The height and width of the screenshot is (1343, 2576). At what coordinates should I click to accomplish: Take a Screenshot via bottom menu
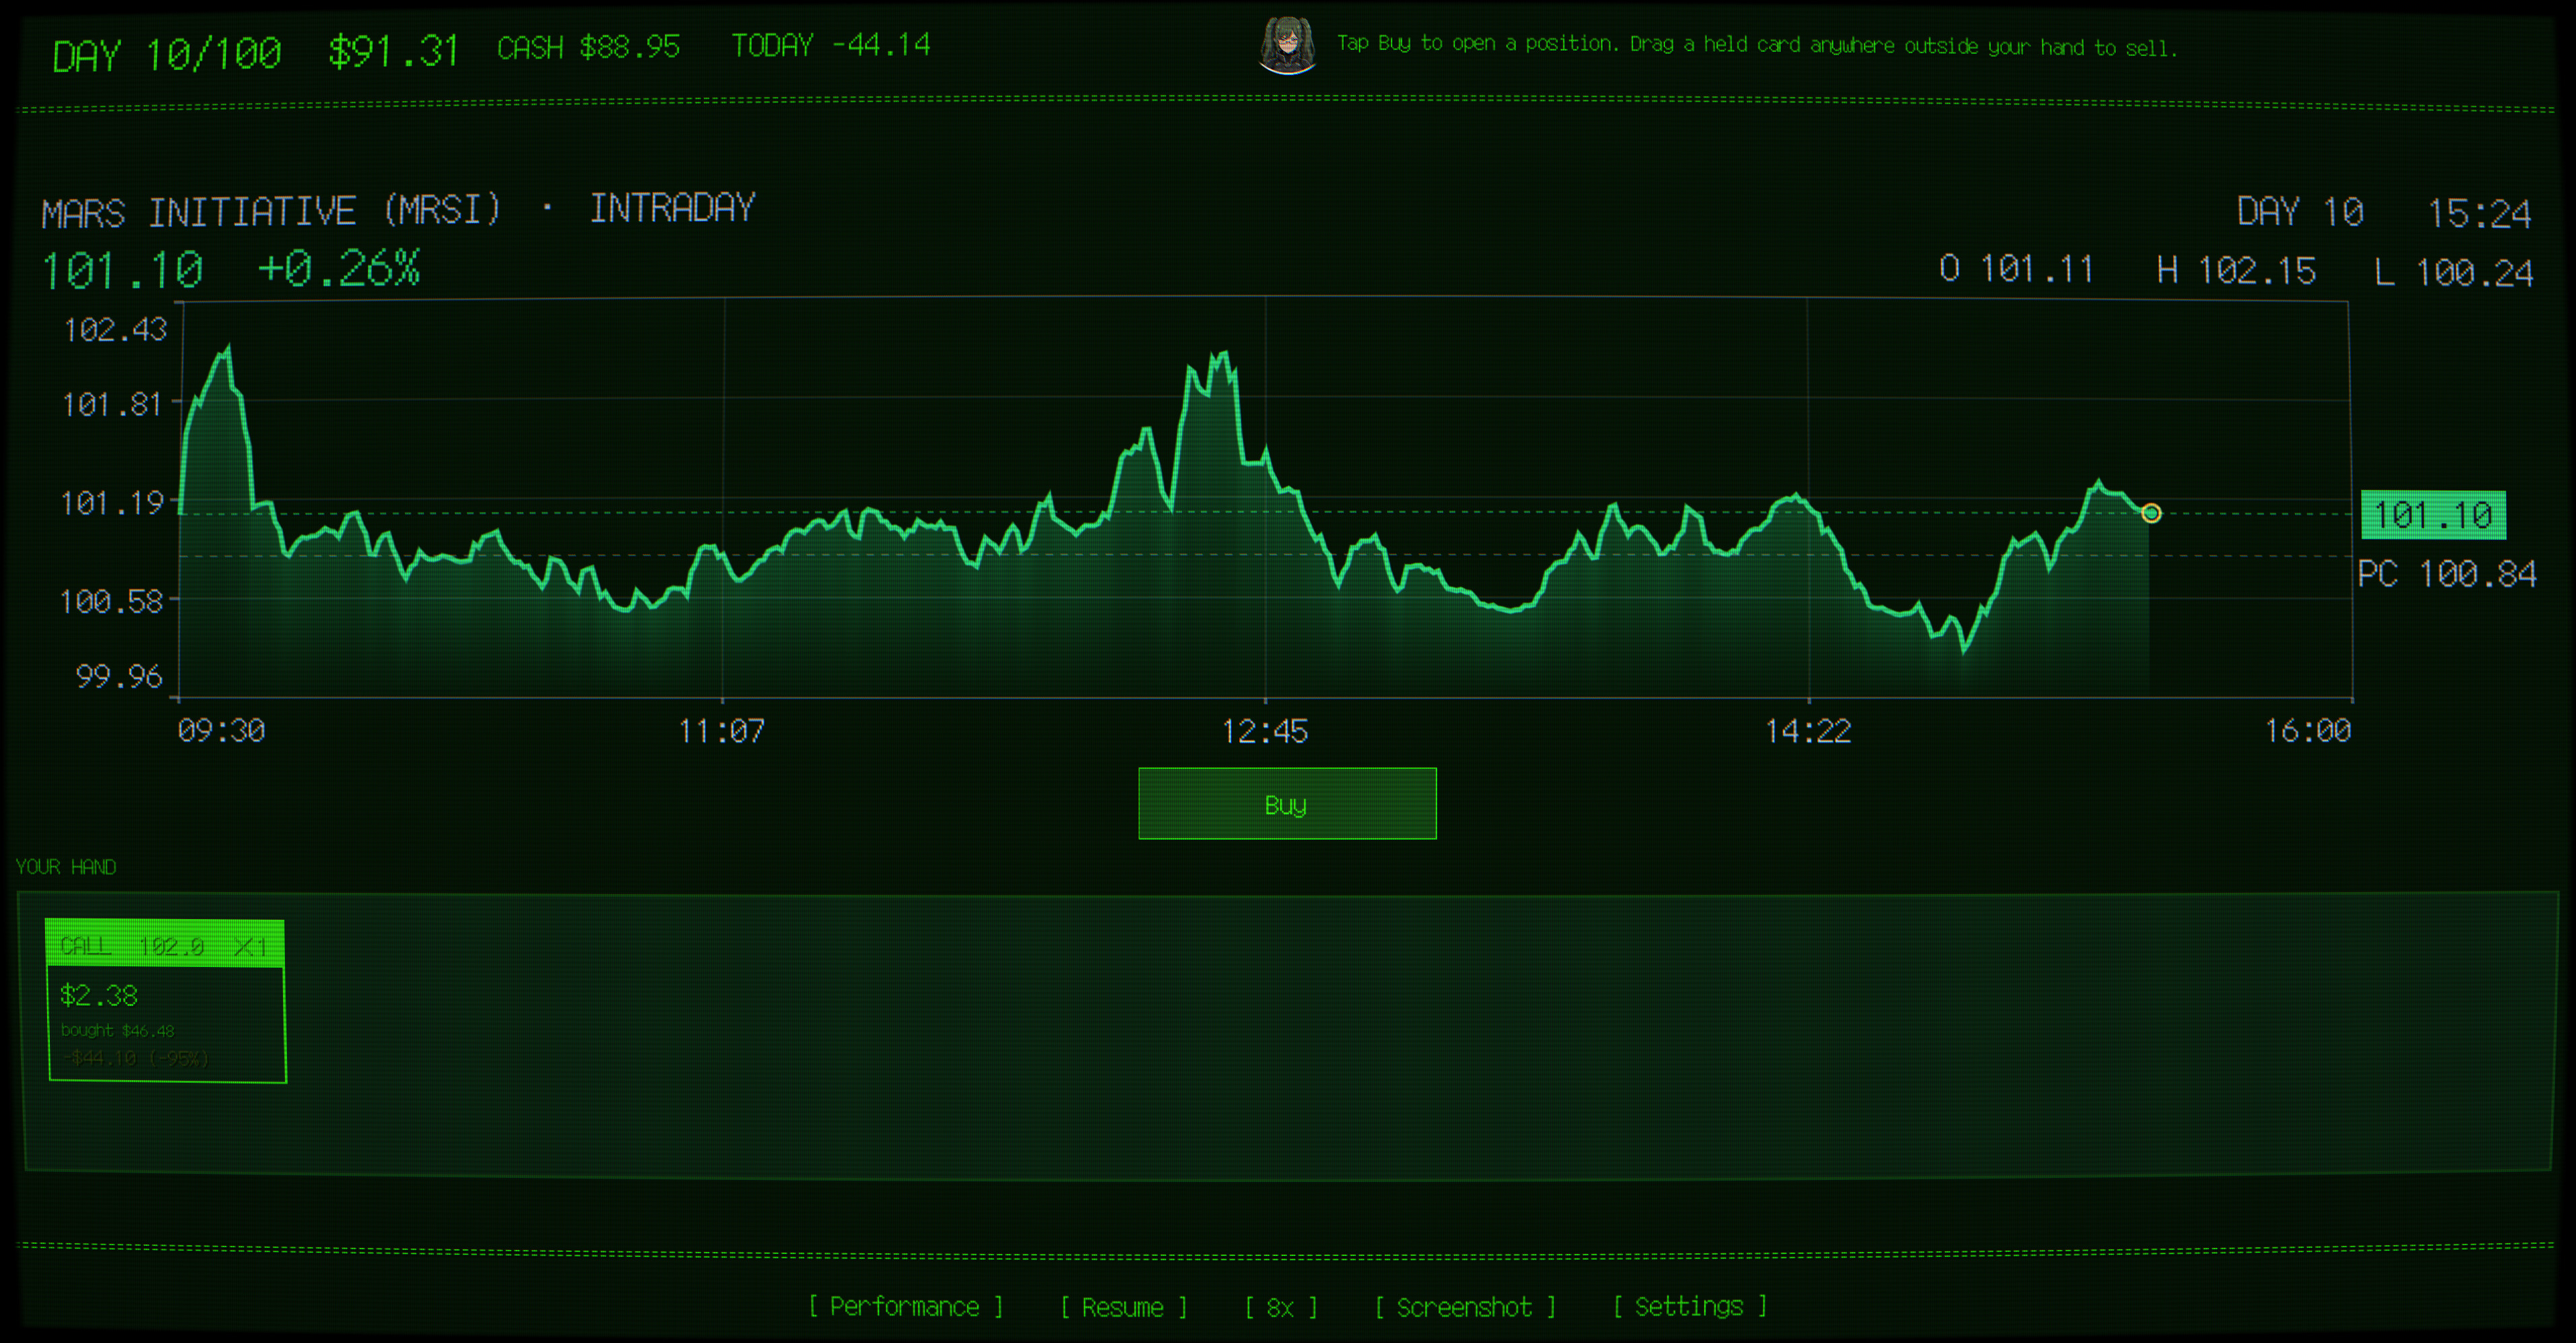pos(1465,1306)
